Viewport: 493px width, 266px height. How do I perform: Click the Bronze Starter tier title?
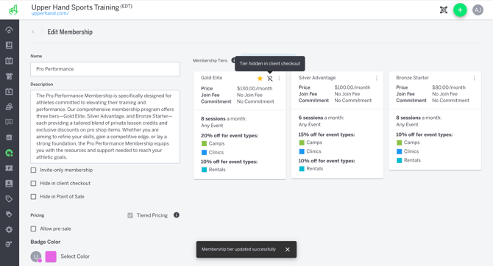[412, 78]
